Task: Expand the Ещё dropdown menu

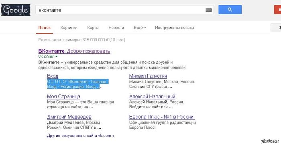Action: click(140, 28)
